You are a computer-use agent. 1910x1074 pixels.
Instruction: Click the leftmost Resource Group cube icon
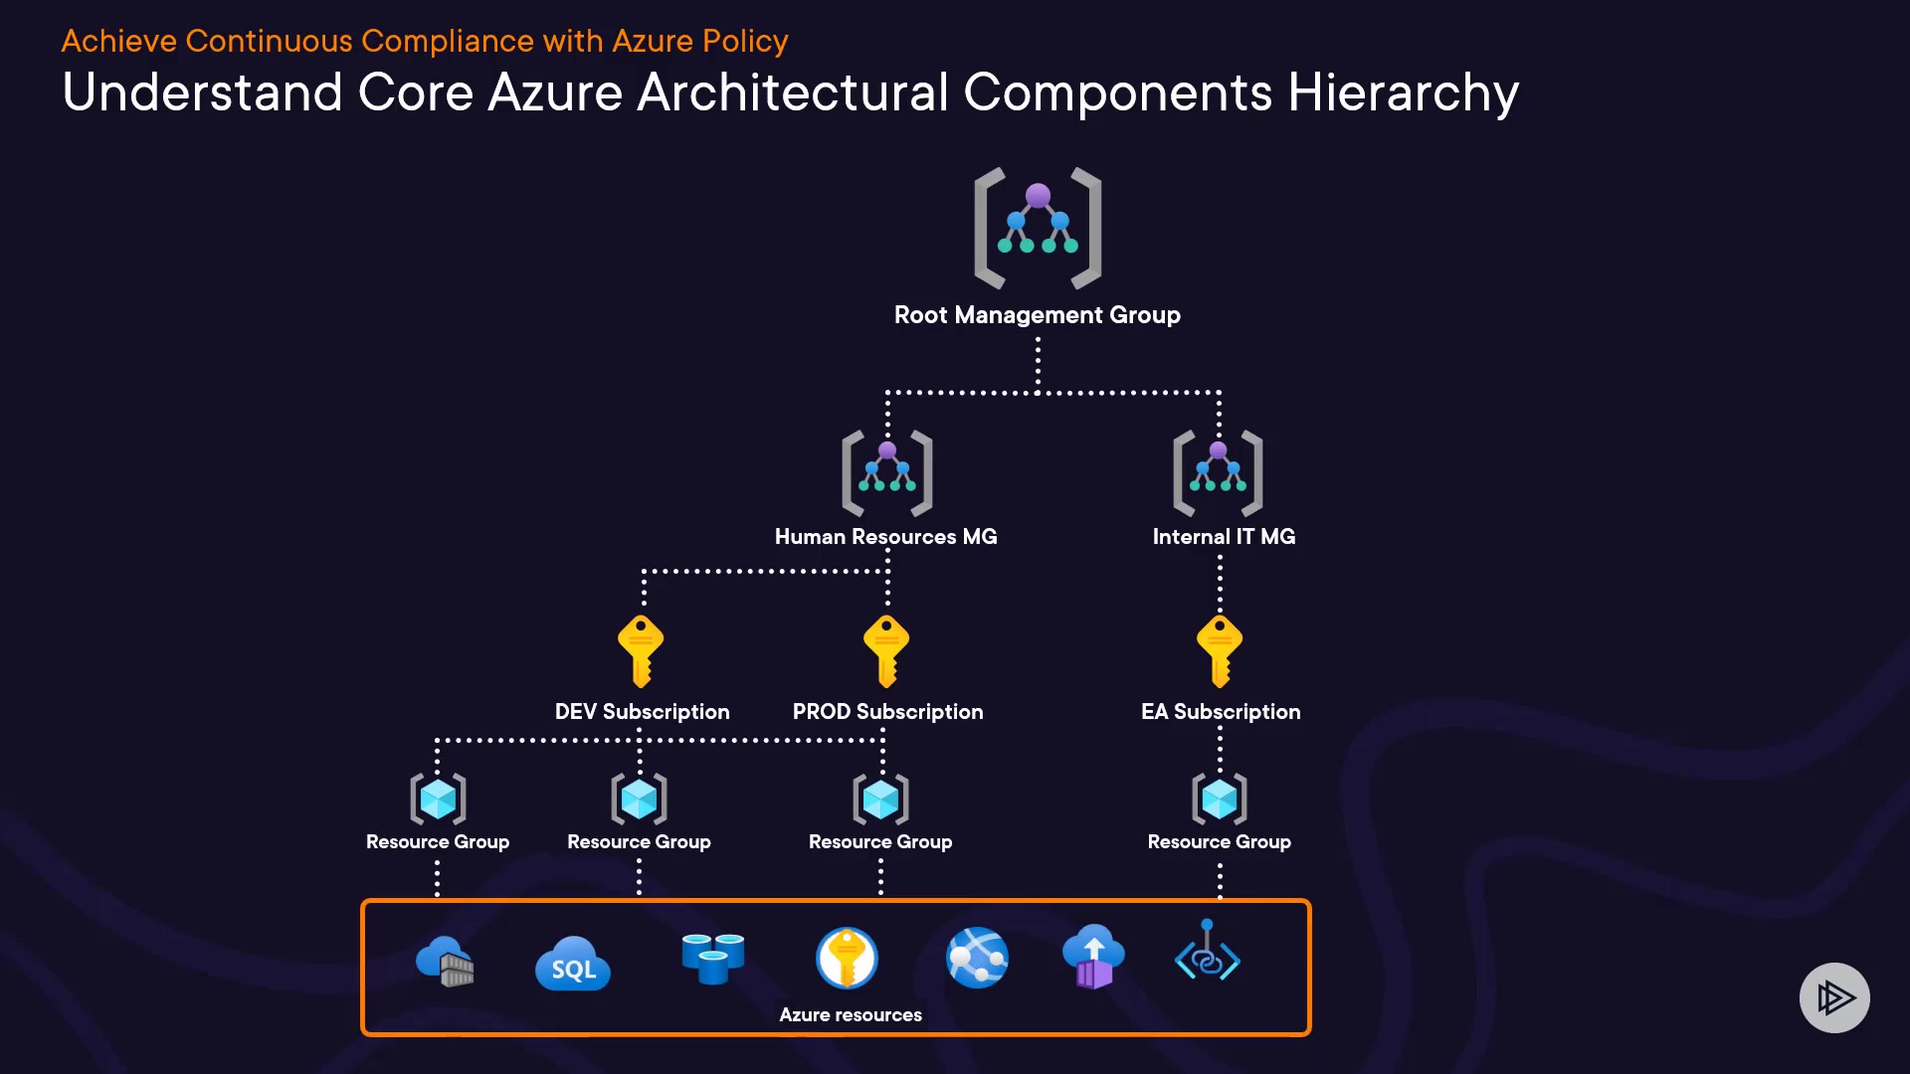(438, 799)
